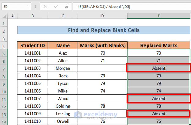The width and height of the screenshot is (191, 125).
Task: Click Wood's blank marks cell
Action: (103, 98)
